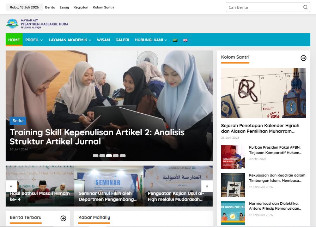The height and width of the screenshot is (227, 316).
Task: Open the Kurban Presiden thumbnail
Action: [x=233, y=157]
